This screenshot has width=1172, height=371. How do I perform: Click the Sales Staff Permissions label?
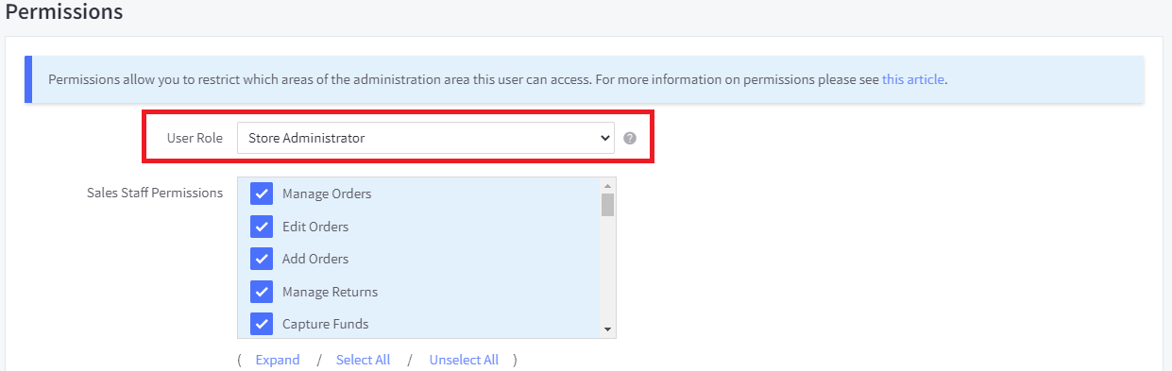click(155, 193)
